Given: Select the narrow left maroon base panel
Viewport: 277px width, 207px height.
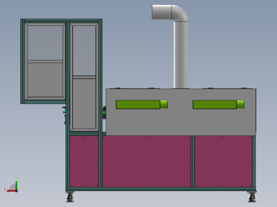Looking at the screenshot, I should click(84, 161).
